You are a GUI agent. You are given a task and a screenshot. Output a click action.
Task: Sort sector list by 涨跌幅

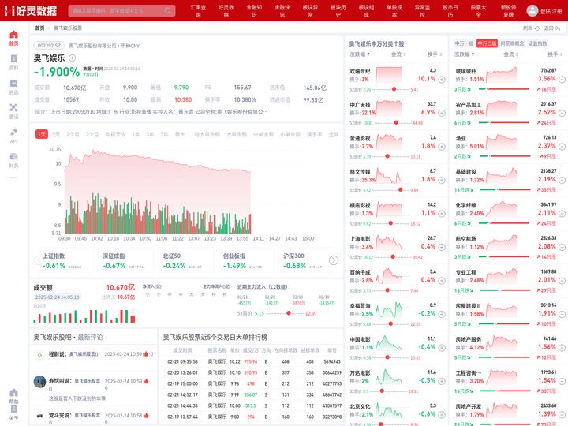point(465,54)
